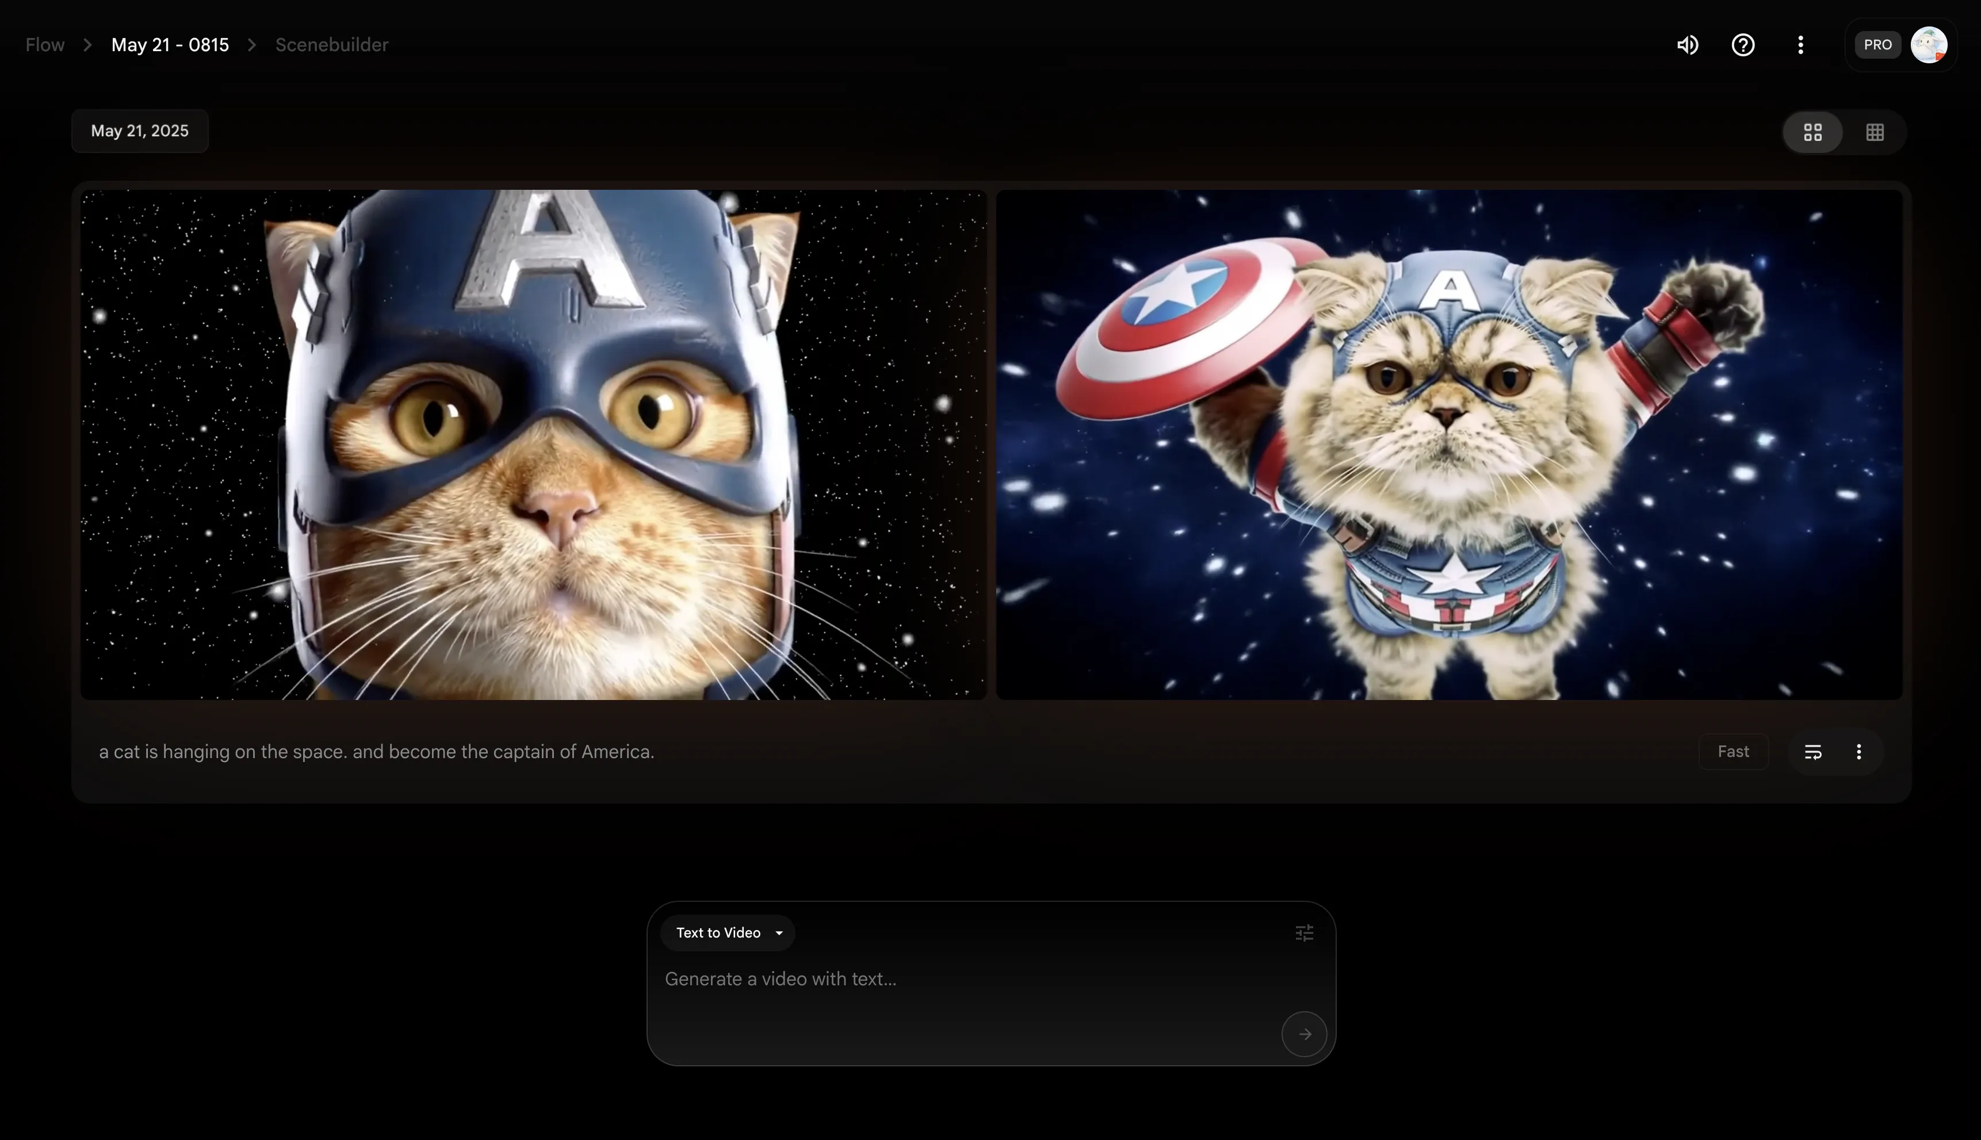The image size is (1981, 1140).
Task: Open the top bar three-dot menu
Action: coord(1800,45)
